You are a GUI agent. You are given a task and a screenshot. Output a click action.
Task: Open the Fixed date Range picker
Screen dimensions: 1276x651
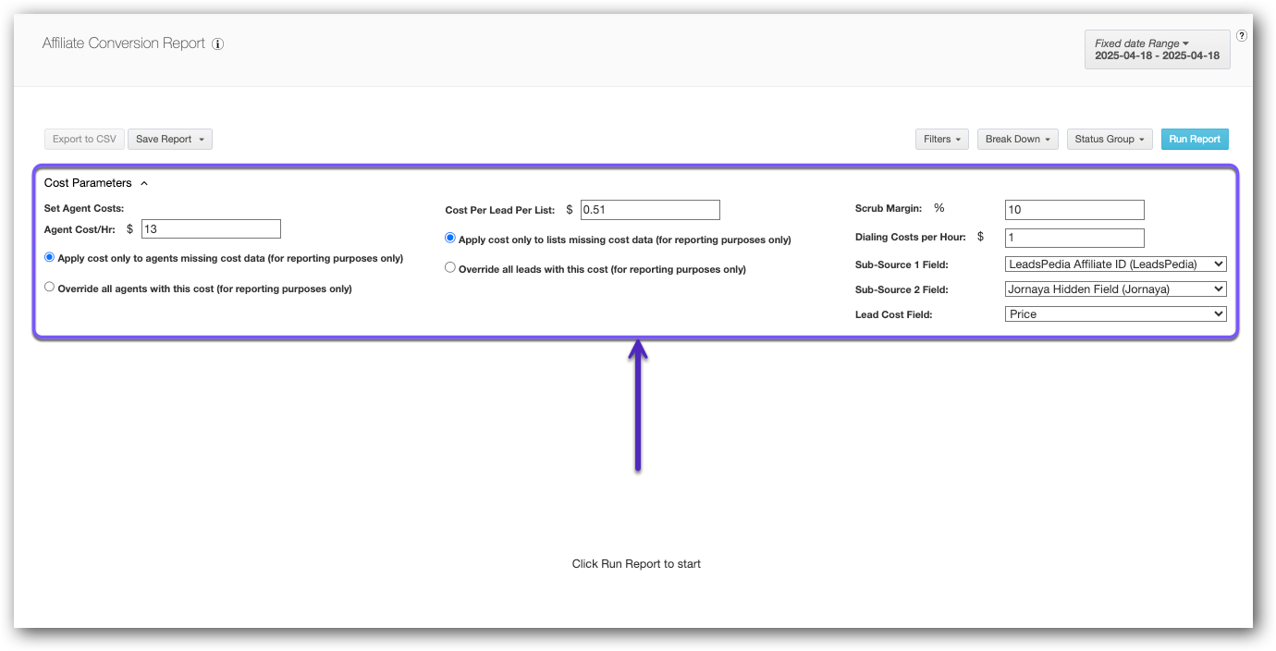tap(1157, 49)
